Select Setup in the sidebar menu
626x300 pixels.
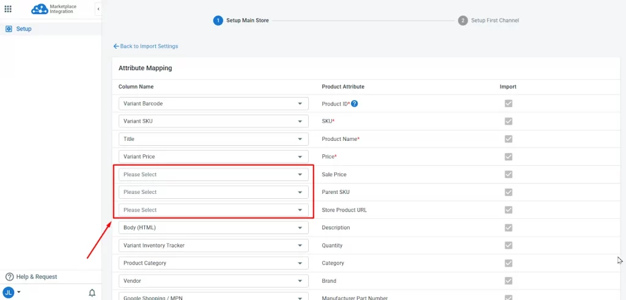[51, 29]
